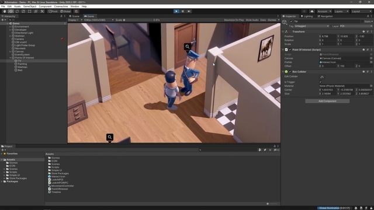Open Transform component preset icon

tap(368, 32)
